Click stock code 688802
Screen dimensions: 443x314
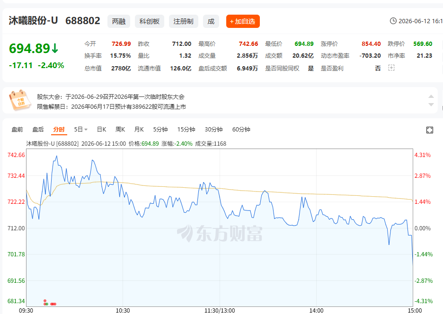pyautogui.click(x=83, y=21)
